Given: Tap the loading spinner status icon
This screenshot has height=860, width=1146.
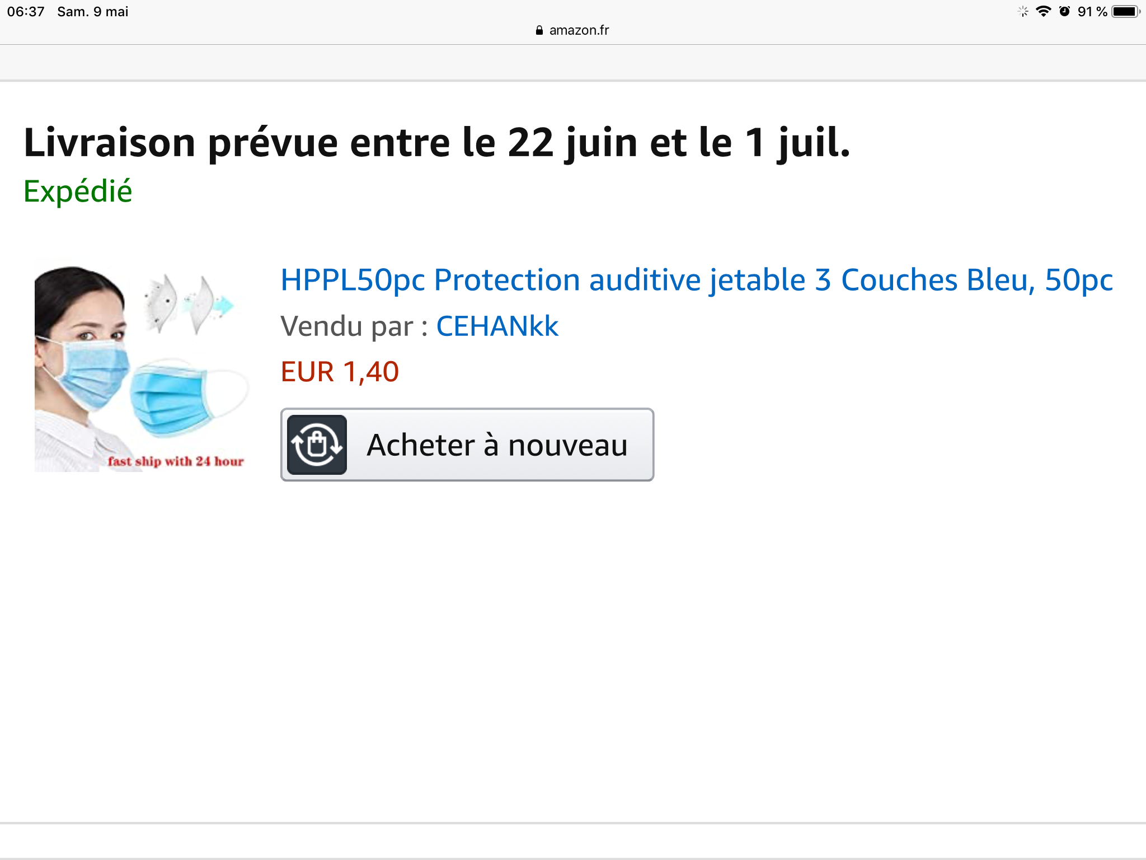Looking at the screenshot, I should pyautogui.click(x=1023, y=11).
